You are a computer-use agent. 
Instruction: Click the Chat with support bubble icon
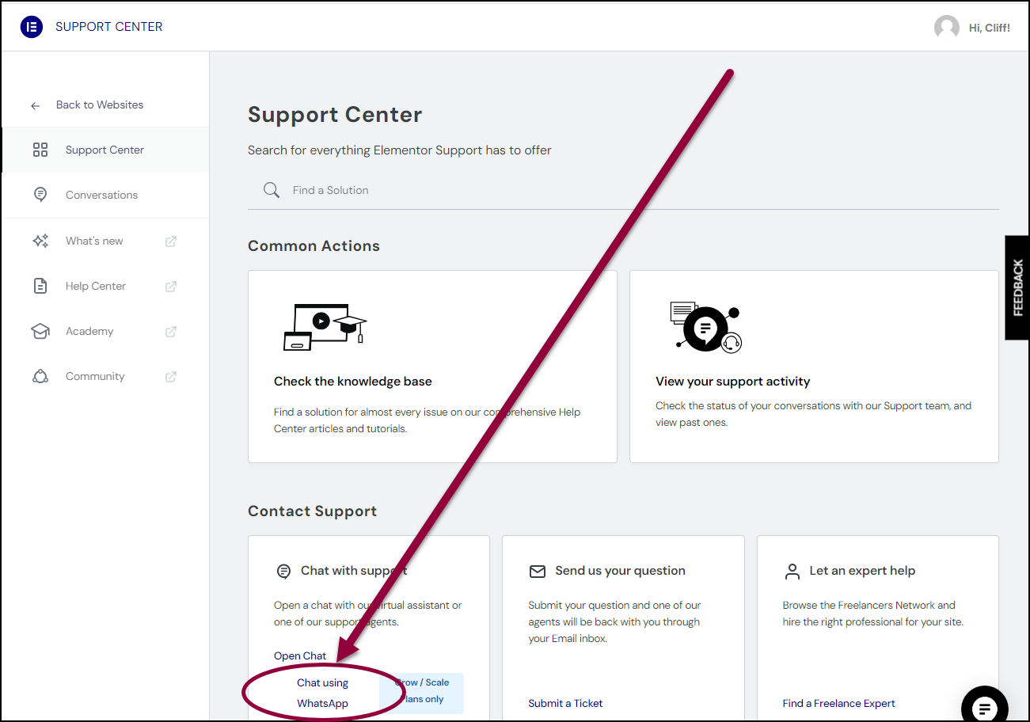pos(283,571)
